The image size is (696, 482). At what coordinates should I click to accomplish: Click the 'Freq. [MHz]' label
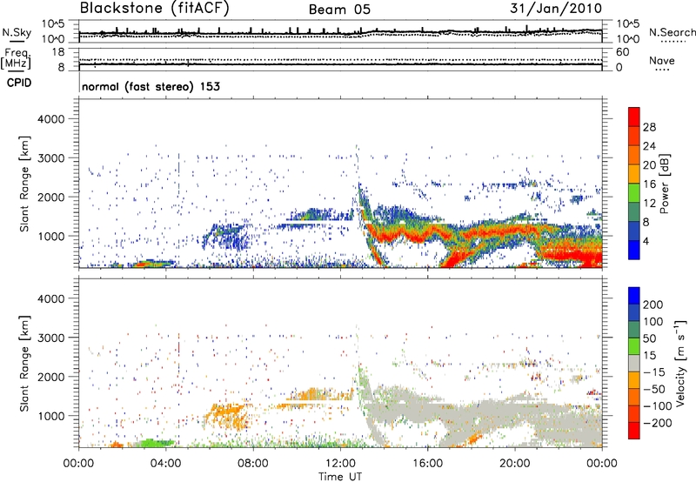(x=16, y=58)
